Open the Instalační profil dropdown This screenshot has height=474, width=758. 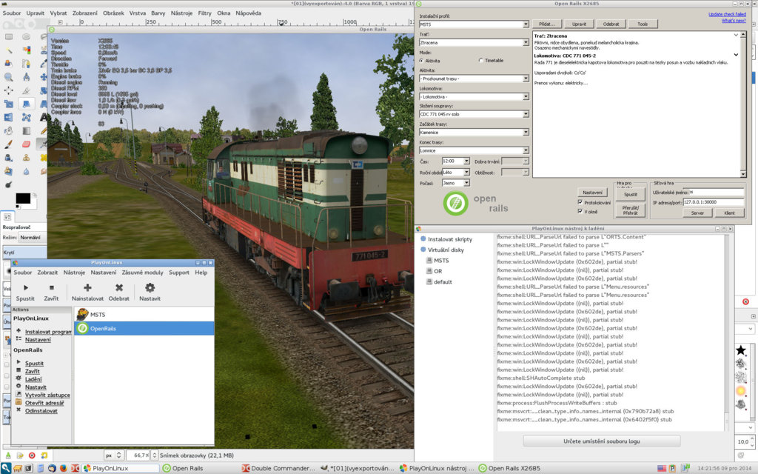(x=526, y=24)
